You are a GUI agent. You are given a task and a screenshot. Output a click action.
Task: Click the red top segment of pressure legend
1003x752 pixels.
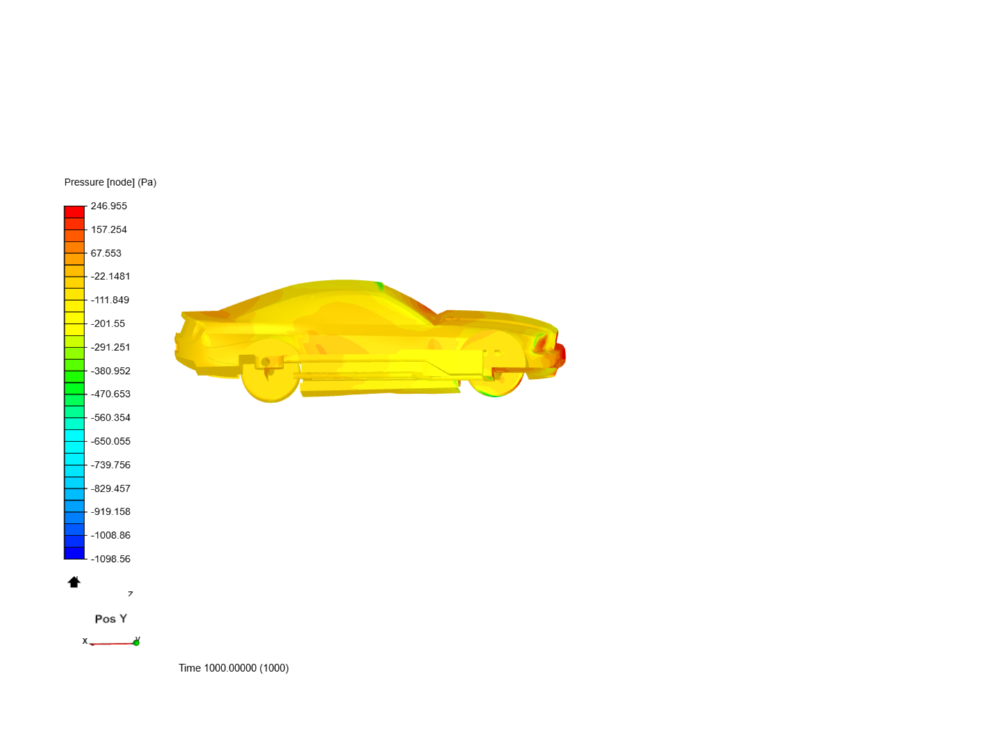[x=75, y=212]
